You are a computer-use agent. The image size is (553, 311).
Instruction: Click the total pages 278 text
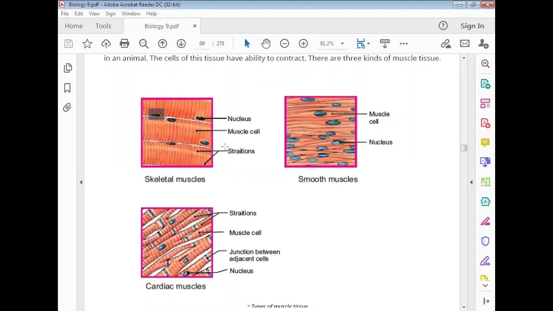pyautogui.click(x=220, y=44)
